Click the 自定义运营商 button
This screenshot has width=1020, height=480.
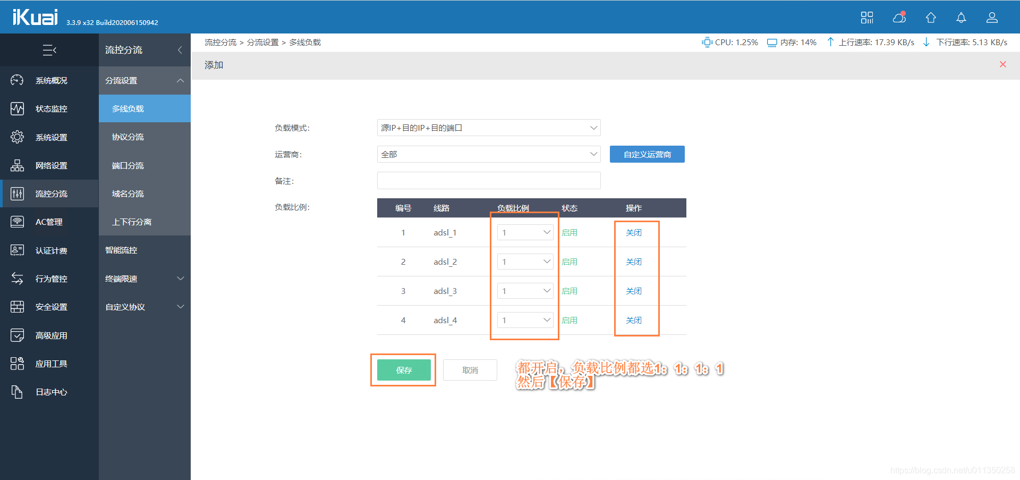point(647,154)
